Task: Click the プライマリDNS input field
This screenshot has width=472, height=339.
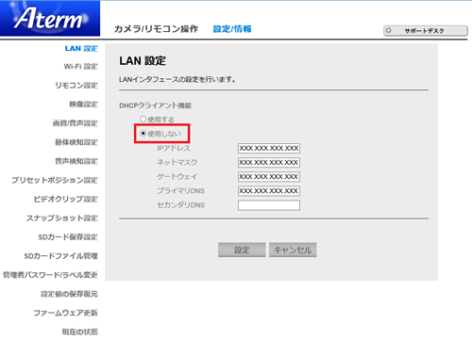Action: 269,191
